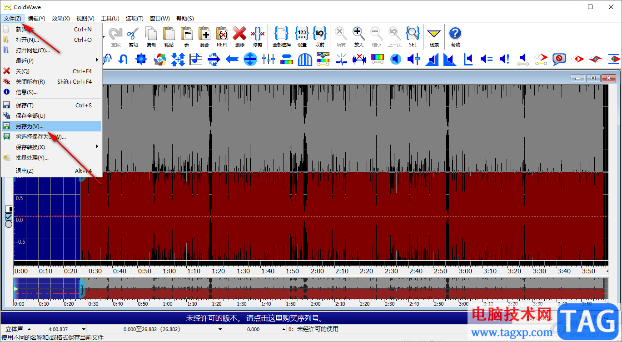Click the blue left arrow reverse icon
Image resolution: width=622 pixels, height=342 pixels.
coord(232,59)
